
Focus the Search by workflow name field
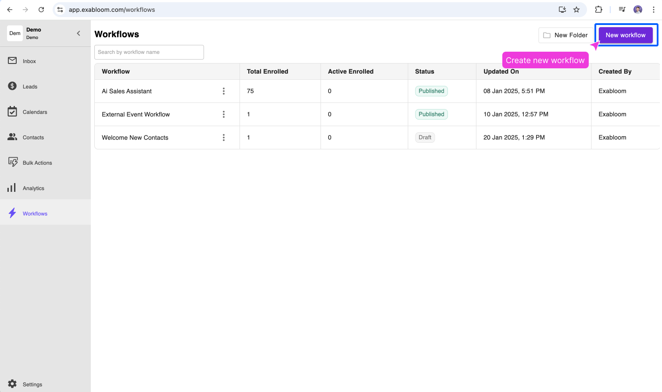[x=149, y=52]
